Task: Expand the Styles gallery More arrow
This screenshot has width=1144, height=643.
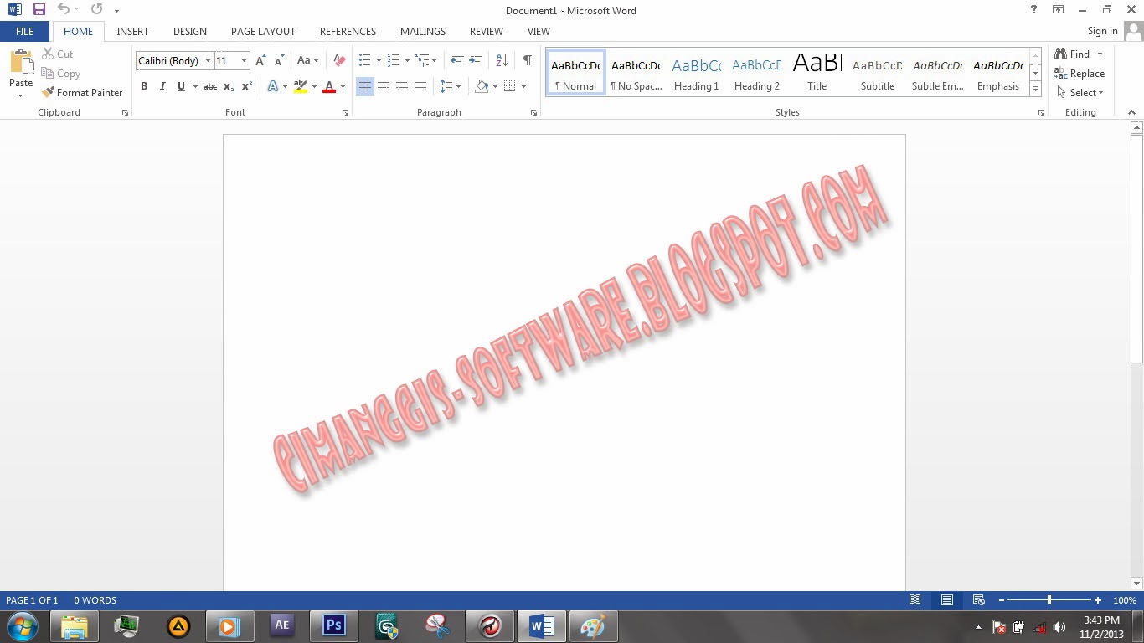Action: (x=1036, y=89)
